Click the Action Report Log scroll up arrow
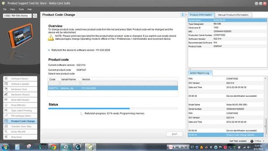 (x=265, y=78)
